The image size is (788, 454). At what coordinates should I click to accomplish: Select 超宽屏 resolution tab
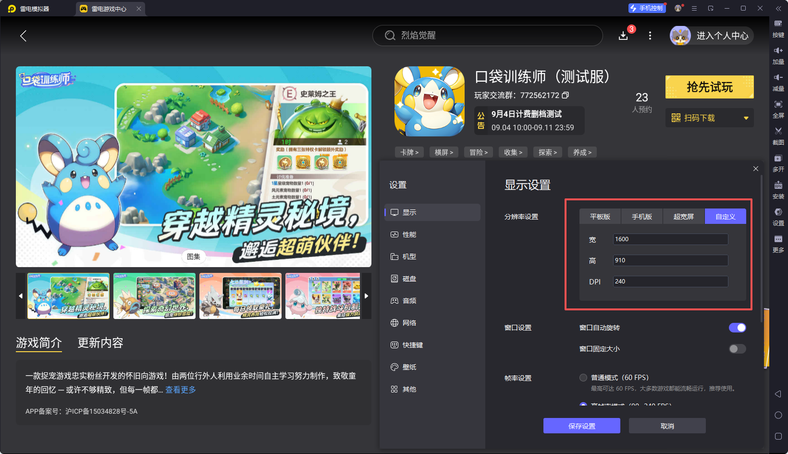pos(684,217)
